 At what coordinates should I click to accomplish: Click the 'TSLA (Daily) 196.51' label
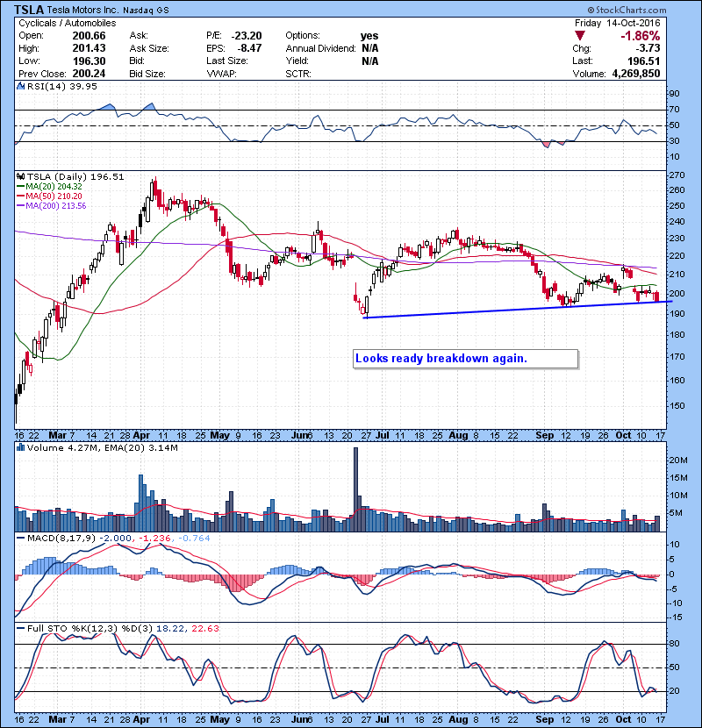click(x=75, y=177)
